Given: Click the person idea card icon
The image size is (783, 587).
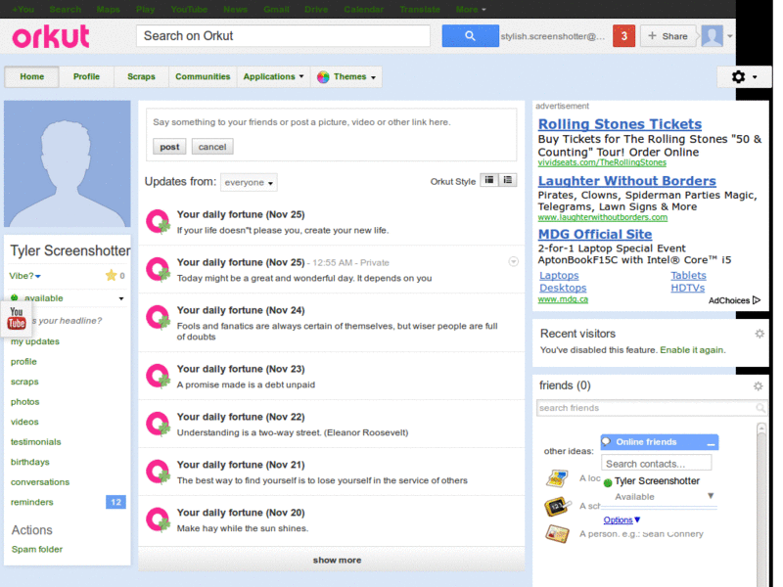Looking at the screenshot, I should [557, 533].
